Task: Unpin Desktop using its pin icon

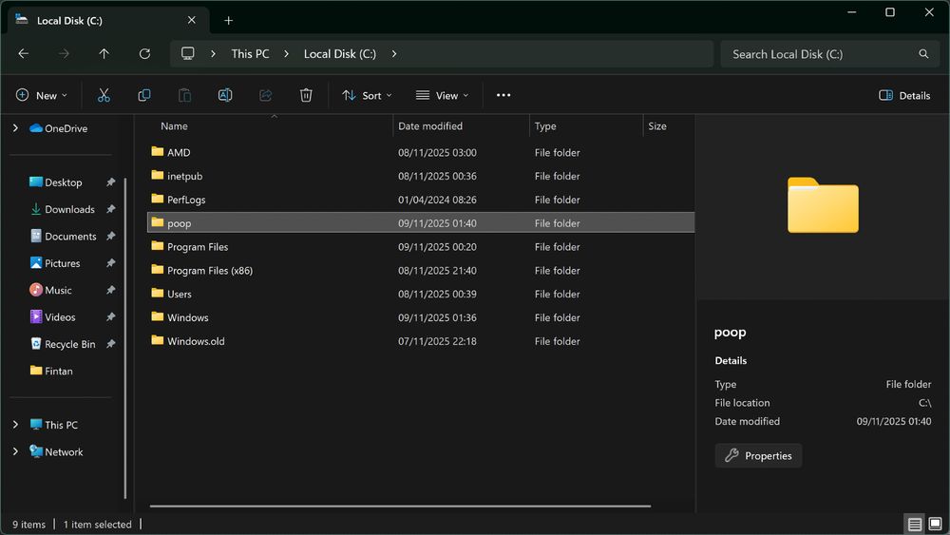Action: click(x=111, y=182)
